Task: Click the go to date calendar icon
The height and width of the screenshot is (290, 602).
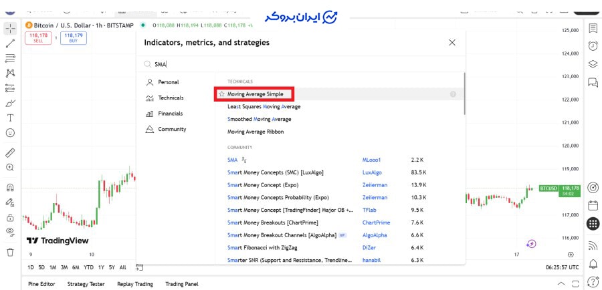Action: pyautogui.click(x=139, y=267)
